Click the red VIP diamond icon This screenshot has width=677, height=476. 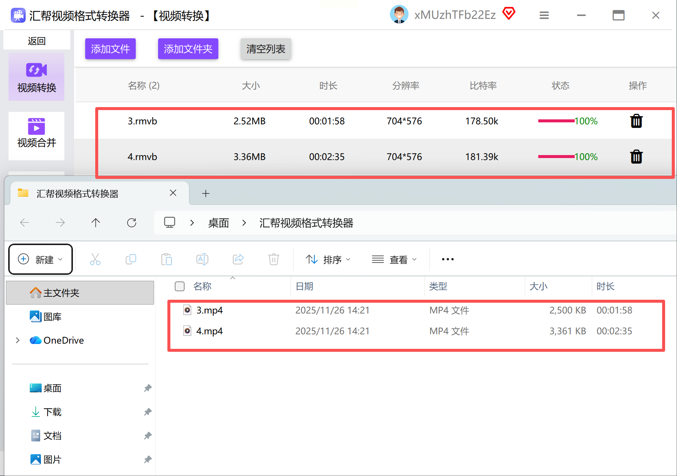pos(508,14)
